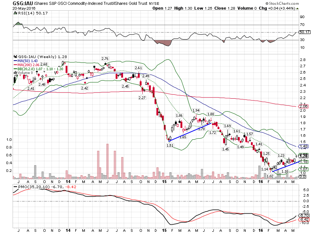Select the blue MA(50) legend line swatch
Viewport: 315px width, 234px height.
click(x=16, y=61)
